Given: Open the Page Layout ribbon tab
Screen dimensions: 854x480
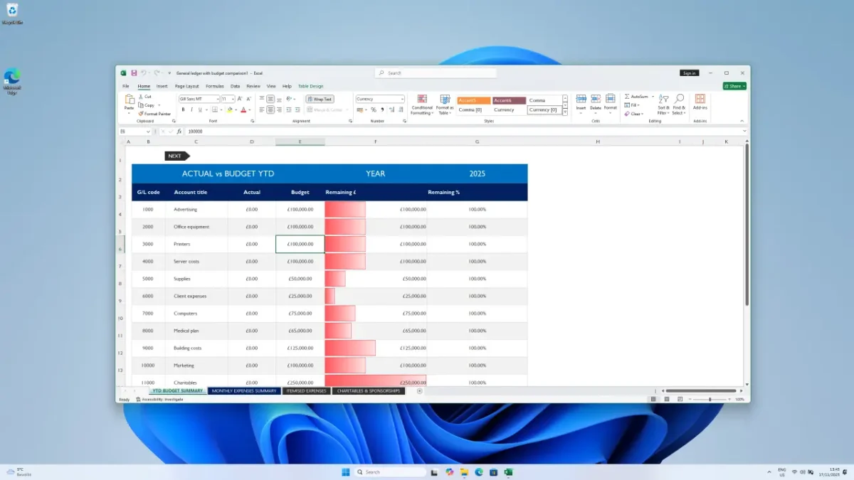Looking at the screenshot, I should click(x=187, y=86).
